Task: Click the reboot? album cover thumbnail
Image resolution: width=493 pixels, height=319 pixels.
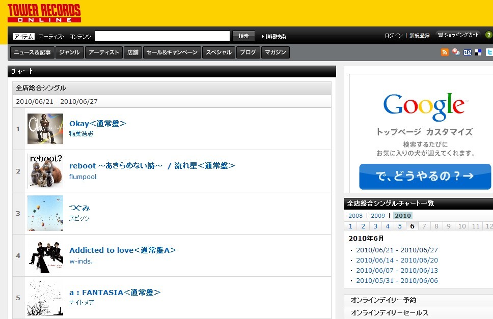Action: (x=45, y=171)
